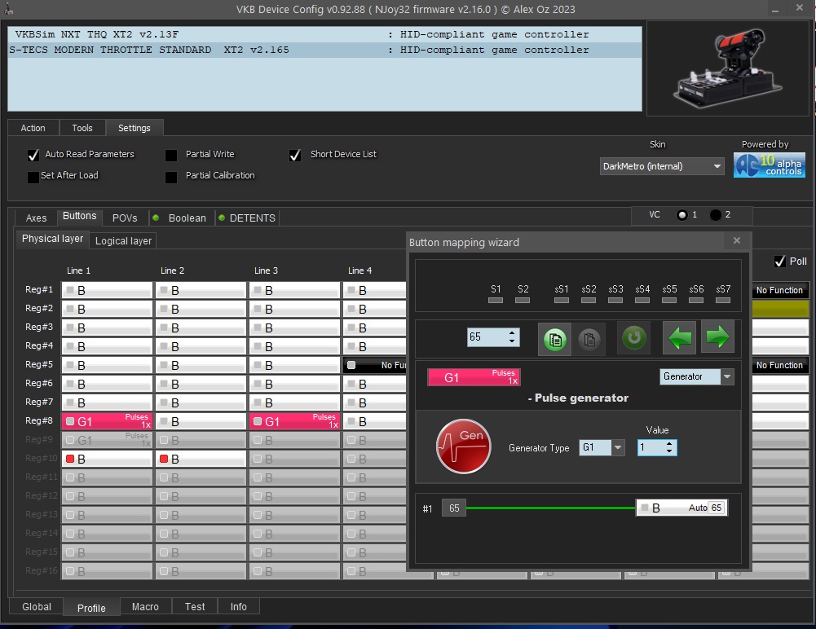Screen dimensions: 816x629
Task: Click the red Gen pulse generator icon
Action: [463, 446]
